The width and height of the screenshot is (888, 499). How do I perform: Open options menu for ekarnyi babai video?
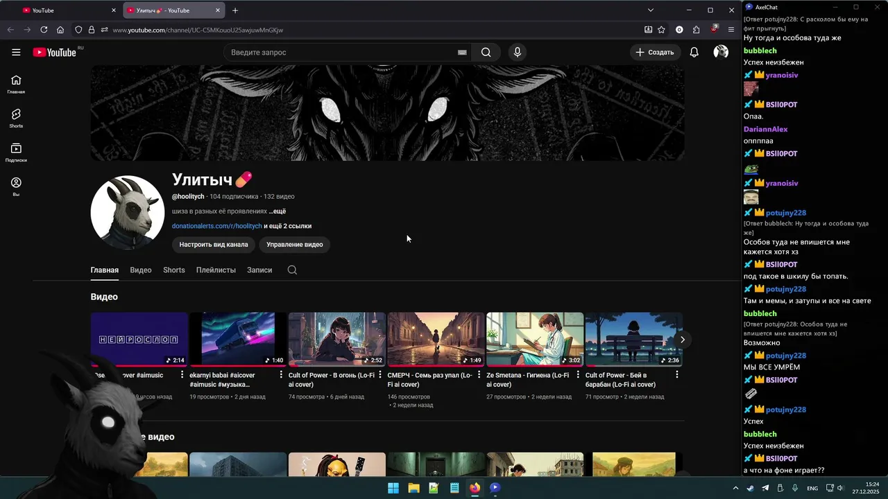coord(281,375)
